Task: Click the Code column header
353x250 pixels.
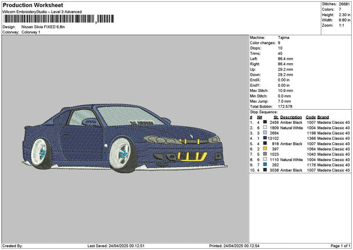Action: pyautogui.click(x=311, y=117)
